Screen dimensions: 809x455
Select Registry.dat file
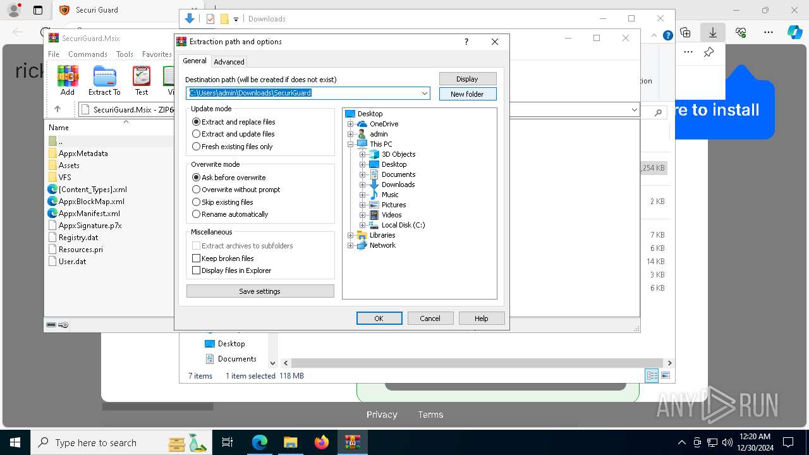click(78, 238)
